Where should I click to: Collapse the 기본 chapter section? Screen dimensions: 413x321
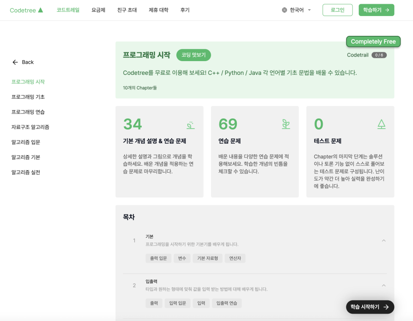pyautogui.click(x=384, y=240)
